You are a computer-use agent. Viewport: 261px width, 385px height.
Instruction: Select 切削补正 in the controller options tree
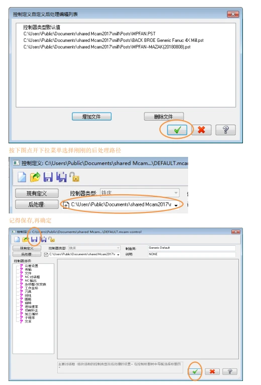(31, 310)
